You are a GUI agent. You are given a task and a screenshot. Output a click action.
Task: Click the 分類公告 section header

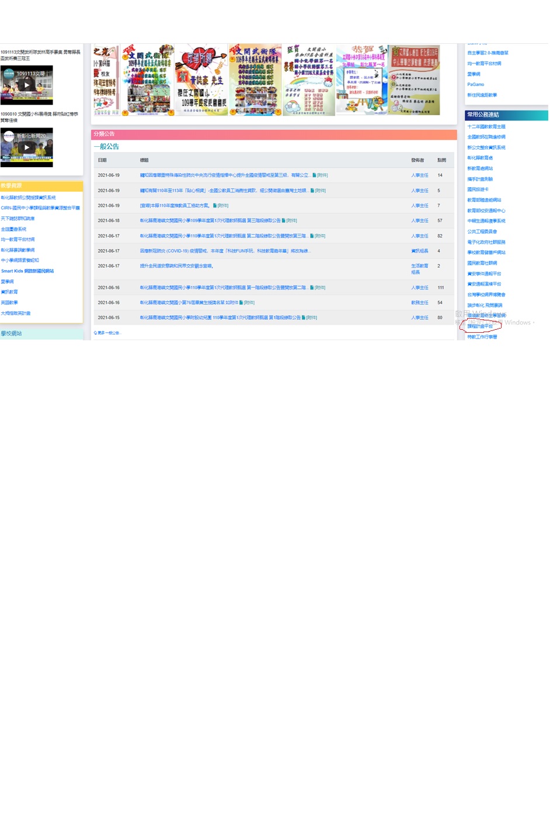pos(274,134)
